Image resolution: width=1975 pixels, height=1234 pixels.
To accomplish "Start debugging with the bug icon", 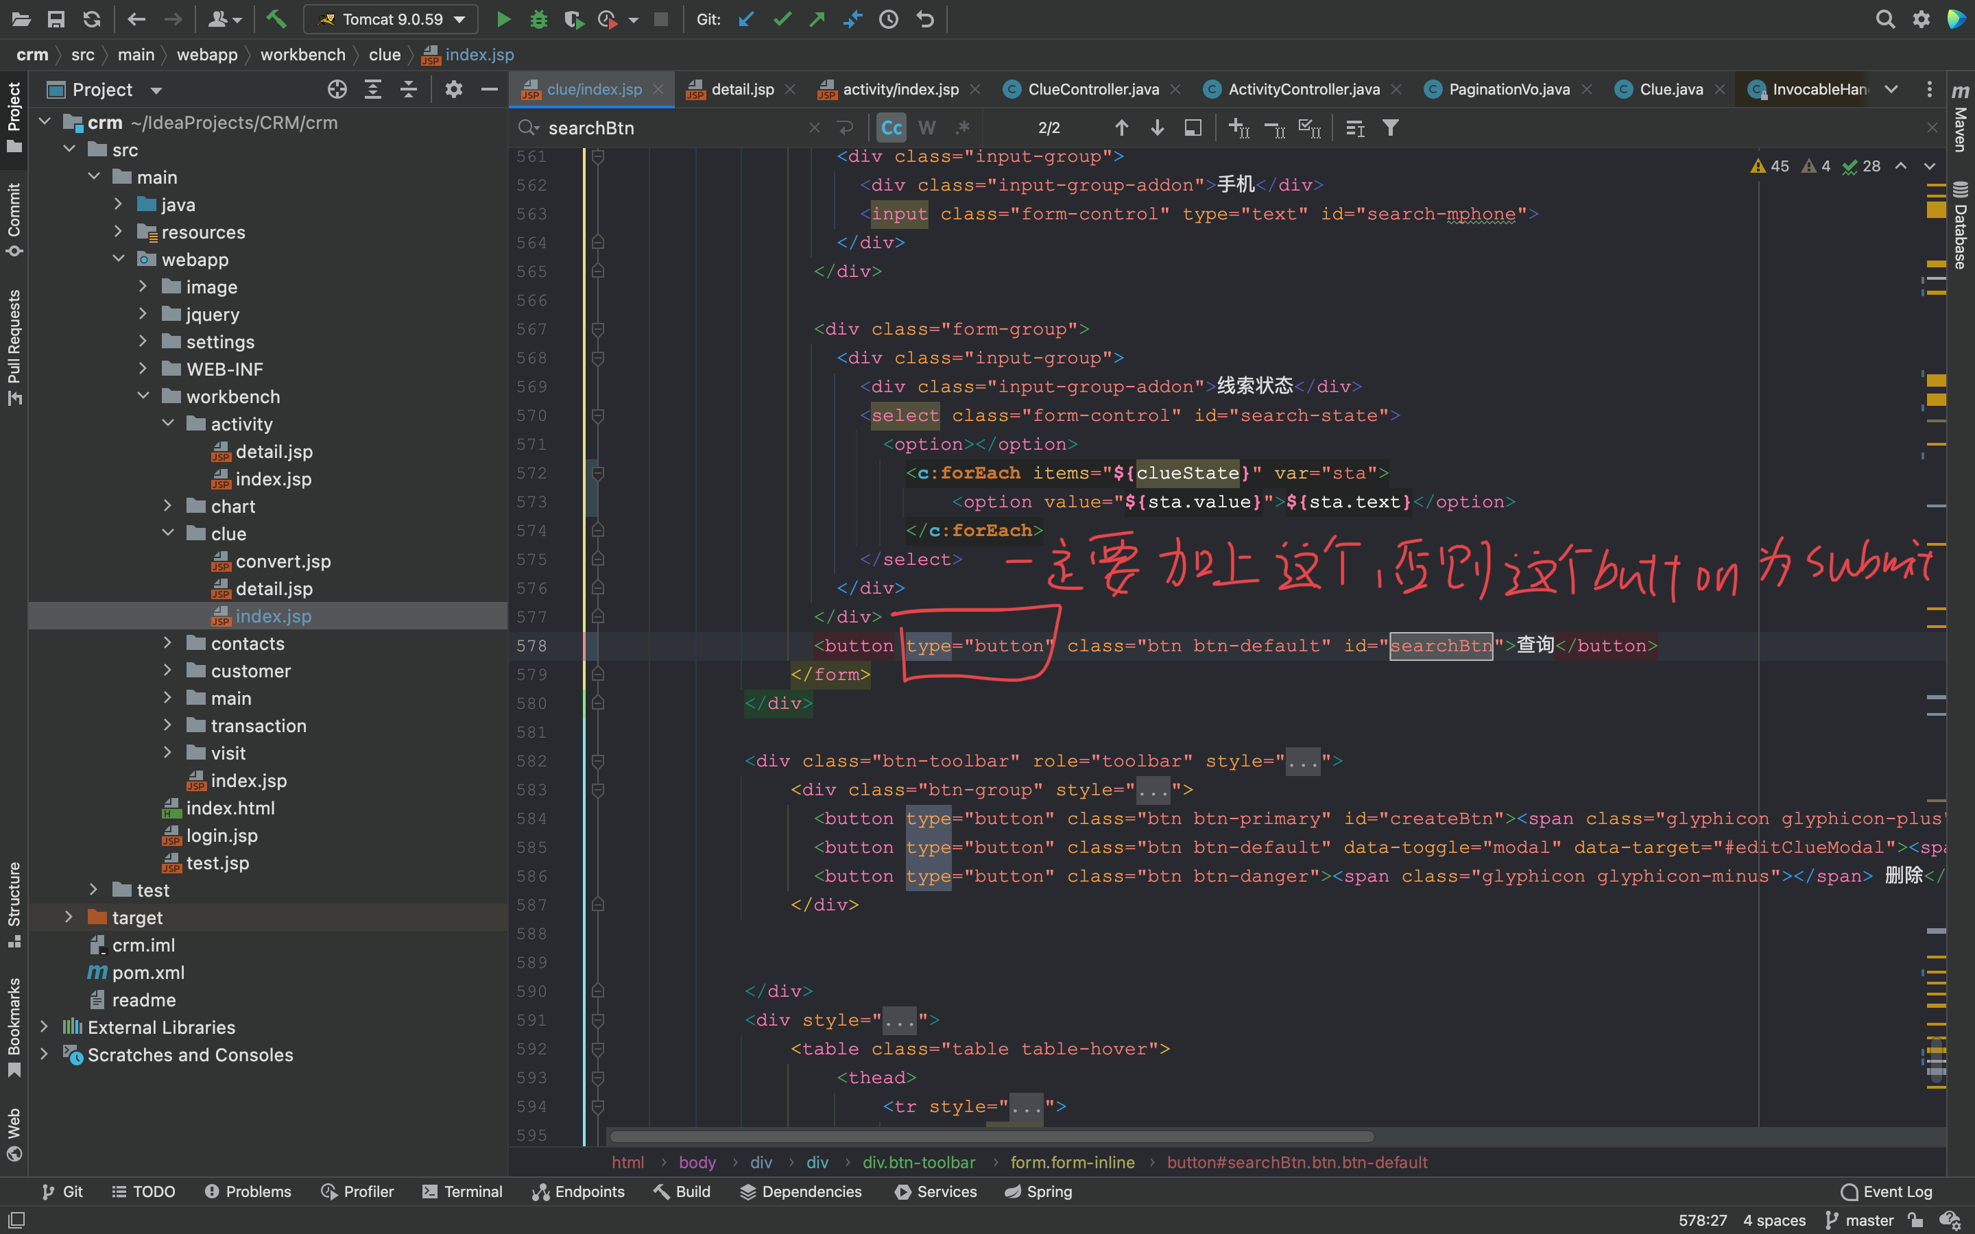I will pos(540,19).
